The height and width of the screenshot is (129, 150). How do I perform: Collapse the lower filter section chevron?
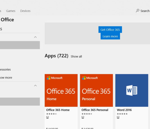[x=35, y=86]
